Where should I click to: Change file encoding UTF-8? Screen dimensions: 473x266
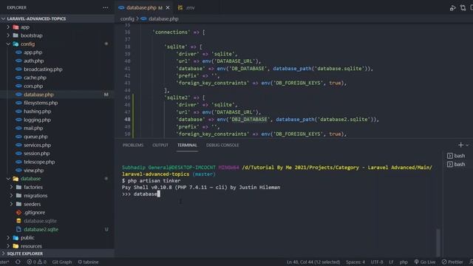click(377, 262)
